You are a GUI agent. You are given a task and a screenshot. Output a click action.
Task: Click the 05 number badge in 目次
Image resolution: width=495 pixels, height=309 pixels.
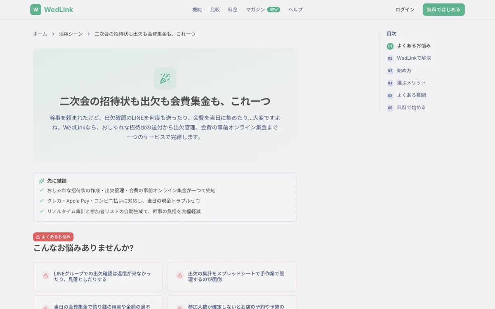click(x=390, y=96)
